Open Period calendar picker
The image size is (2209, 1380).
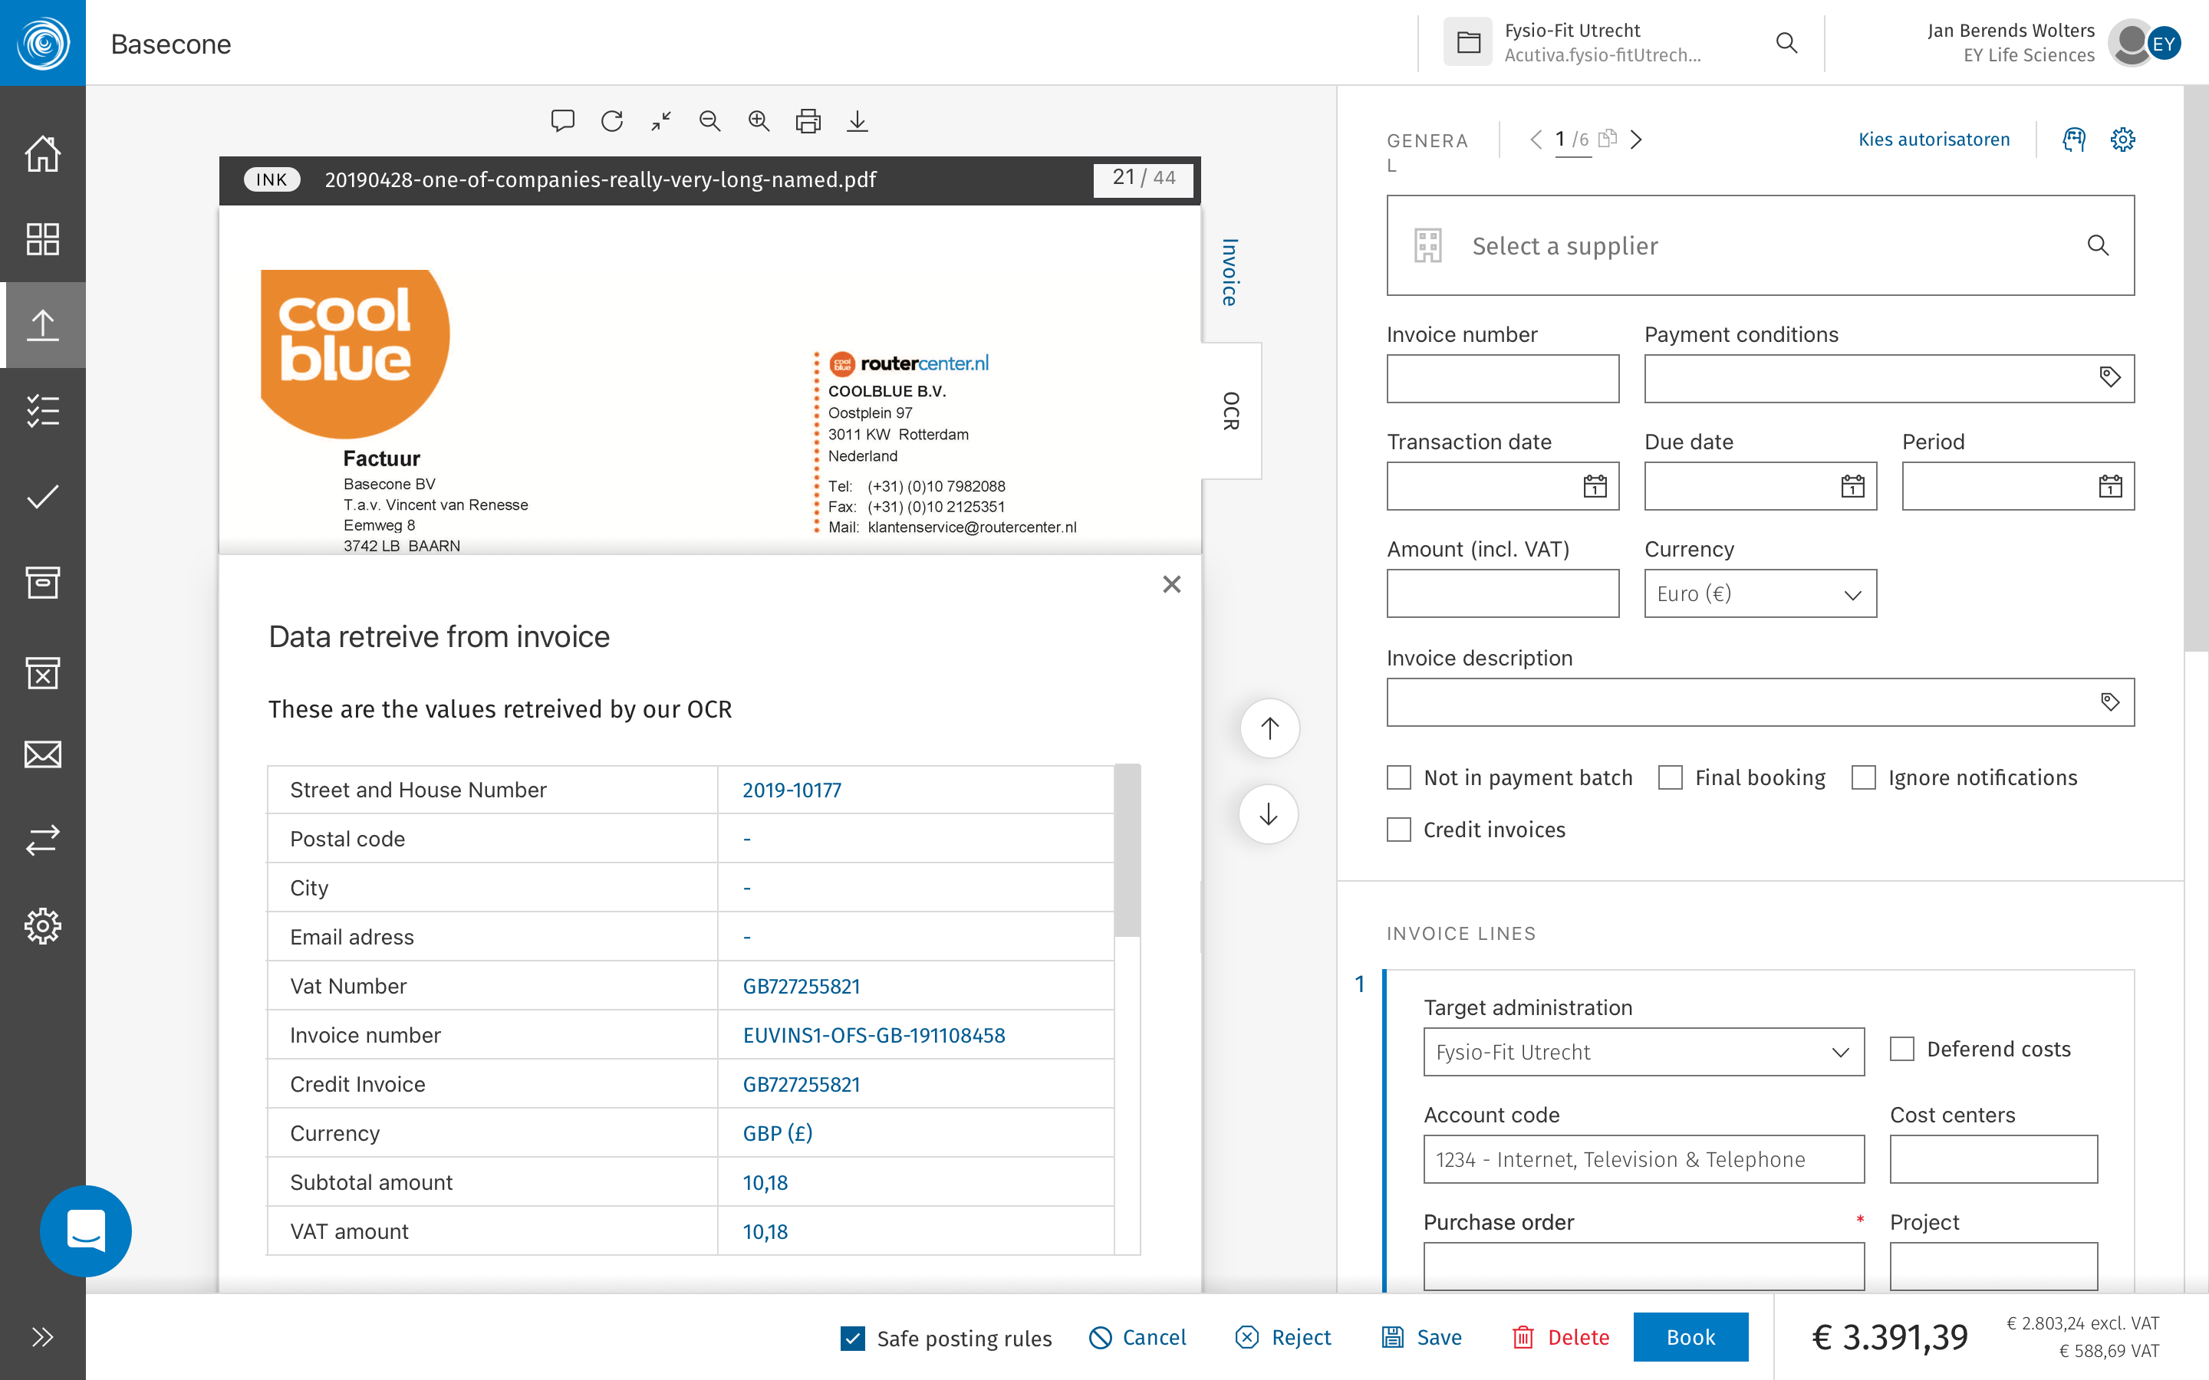tap(2110, 487)
